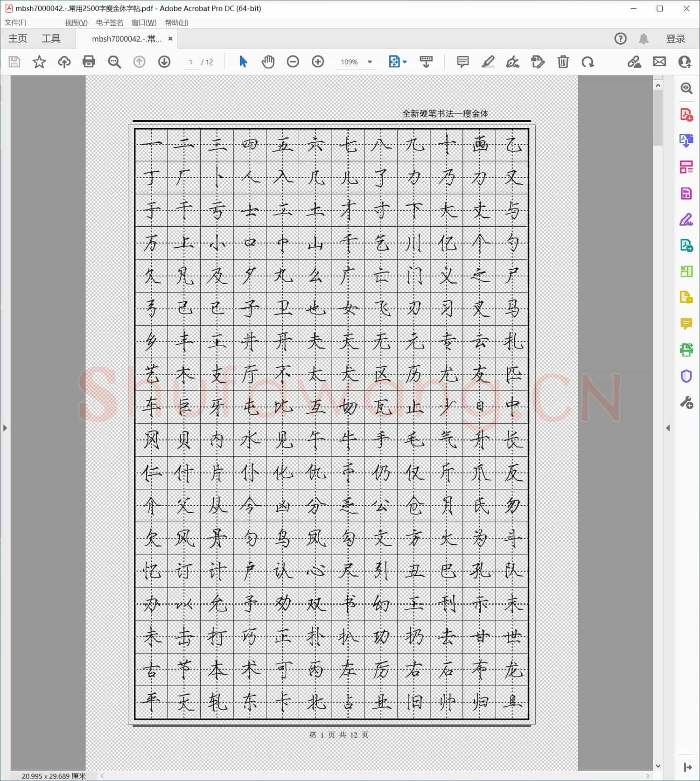Click the page number input field

click(x=190, y=62)
